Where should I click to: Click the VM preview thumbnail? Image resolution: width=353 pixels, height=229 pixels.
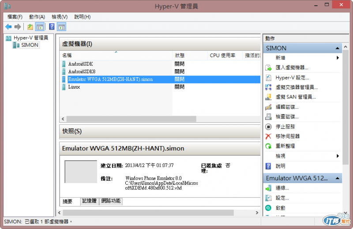81,172
